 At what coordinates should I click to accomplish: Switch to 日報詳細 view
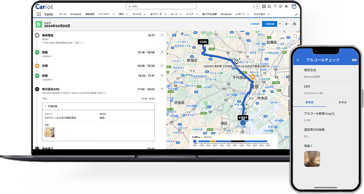pyautogui.click(x=269, y=24)
